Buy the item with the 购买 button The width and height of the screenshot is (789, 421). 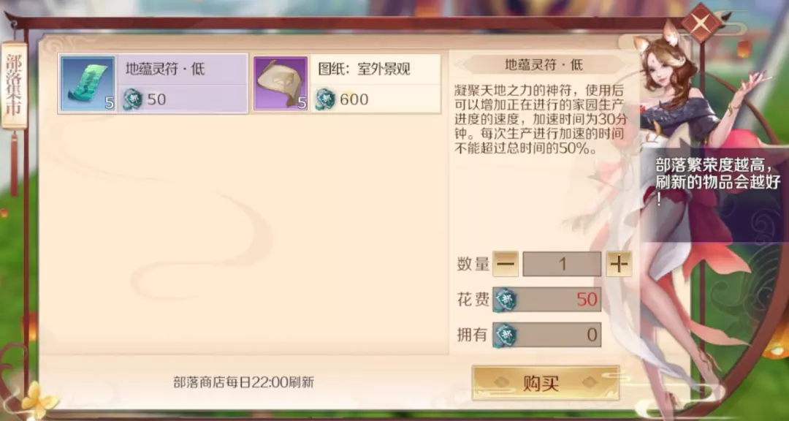point(546,383)
